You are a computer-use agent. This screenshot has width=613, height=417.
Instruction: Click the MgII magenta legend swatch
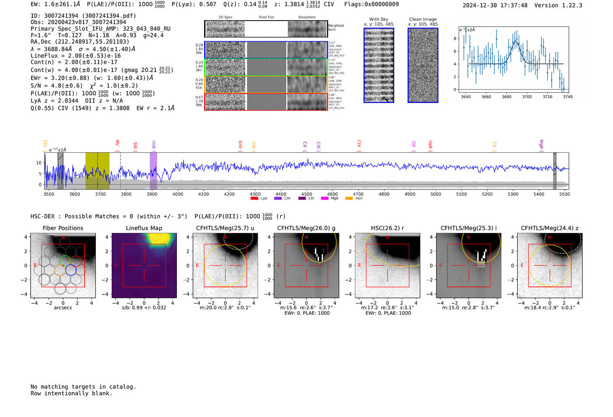(x=324, y=199)
